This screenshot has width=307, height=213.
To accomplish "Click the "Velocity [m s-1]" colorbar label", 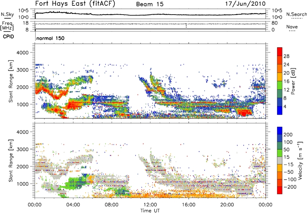I will [300, 160].
